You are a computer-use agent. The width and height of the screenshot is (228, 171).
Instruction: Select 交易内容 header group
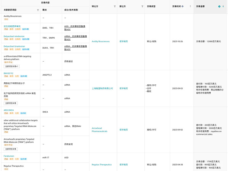pos(45,3)
